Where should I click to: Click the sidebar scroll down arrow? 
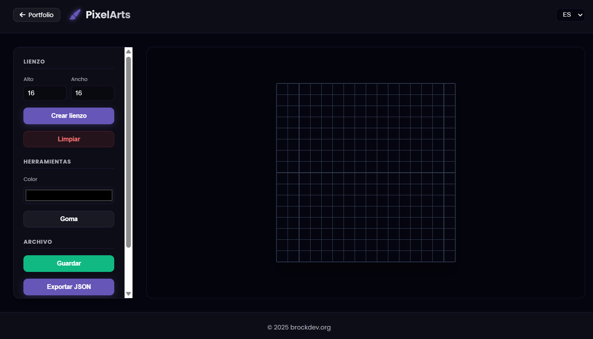pyautogui.click(x=129, y=294)
